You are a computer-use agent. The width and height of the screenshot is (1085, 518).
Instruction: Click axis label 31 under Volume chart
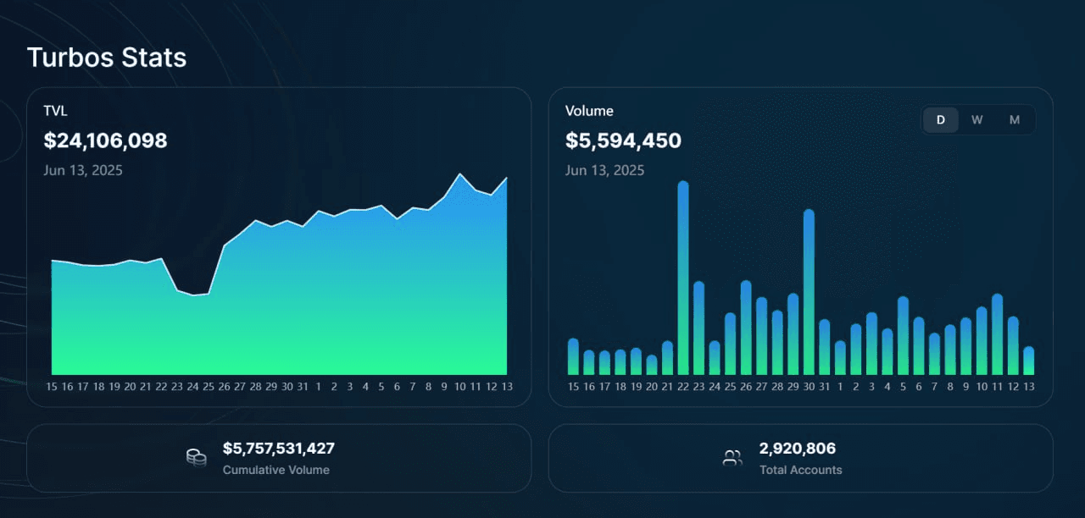[824, 386]
